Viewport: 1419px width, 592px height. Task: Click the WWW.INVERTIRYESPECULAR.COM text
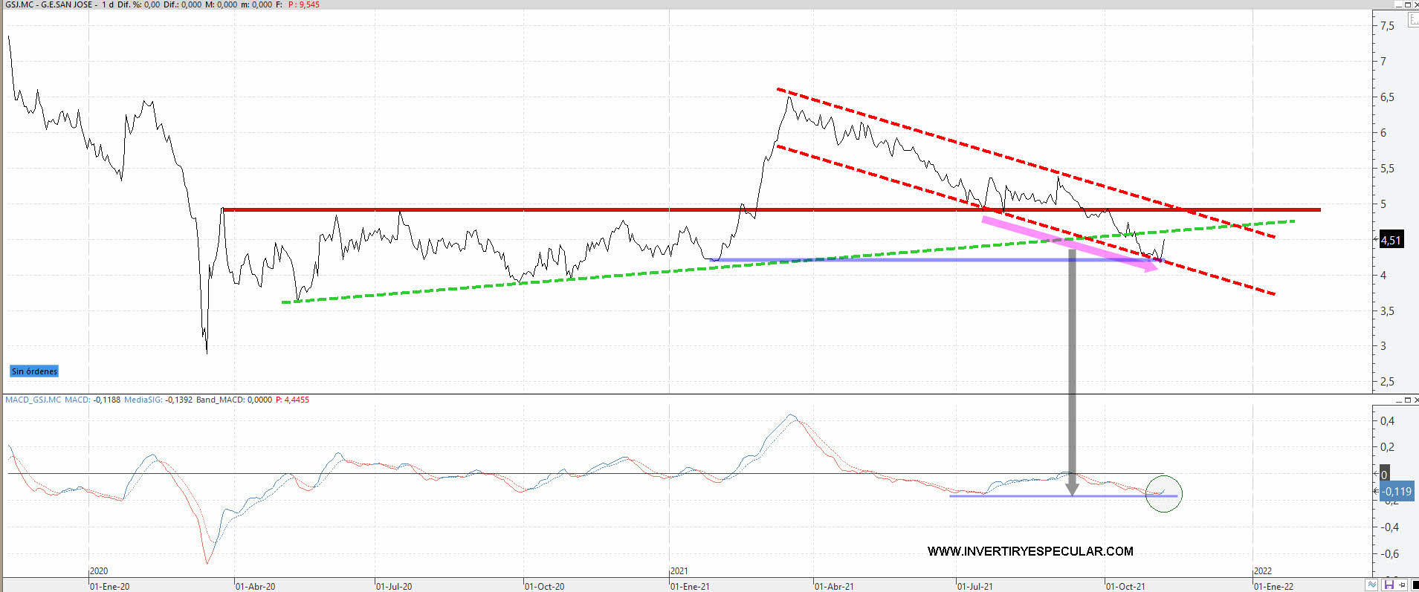1030,551
